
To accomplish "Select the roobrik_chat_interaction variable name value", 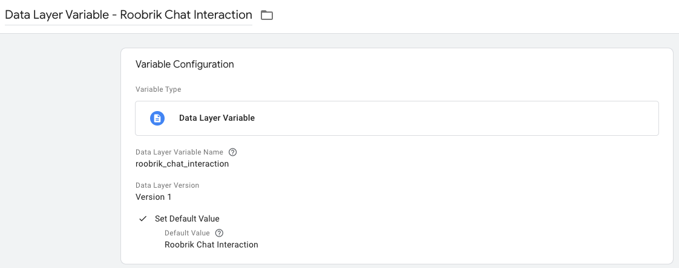I will (x=182, y=164).
